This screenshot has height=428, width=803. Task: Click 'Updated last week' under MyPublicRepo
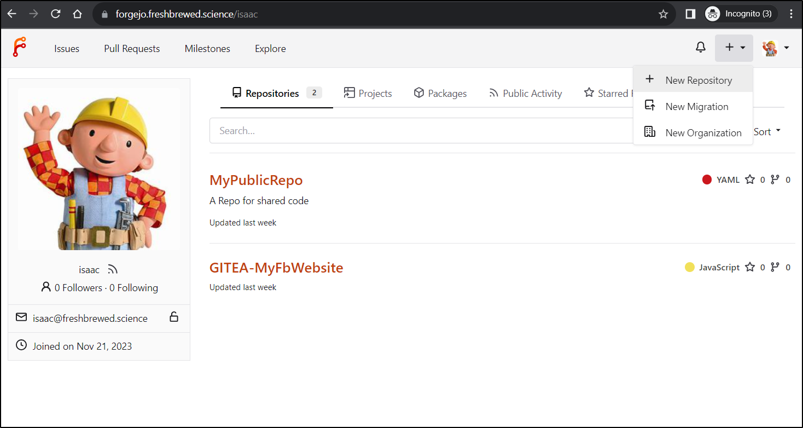[x=243, y=223]
